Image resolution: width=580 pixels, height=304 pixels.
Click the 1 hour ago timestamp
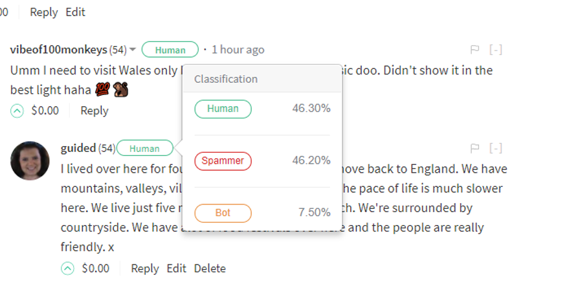[x=238, y=50]
